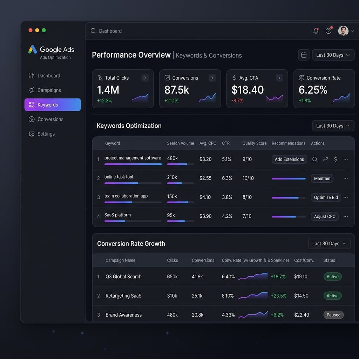This screenshot has width=359, height=359.
Task: Click the Add Extensions recommendation button
Action: tap(289, 160)
